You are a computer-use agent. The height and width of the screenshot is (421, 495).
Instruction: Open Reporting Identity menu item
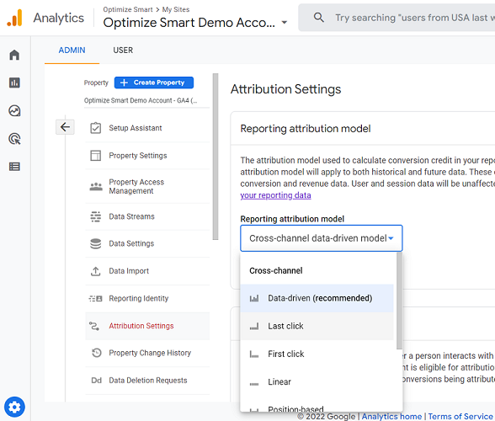(x=147, y=298)
